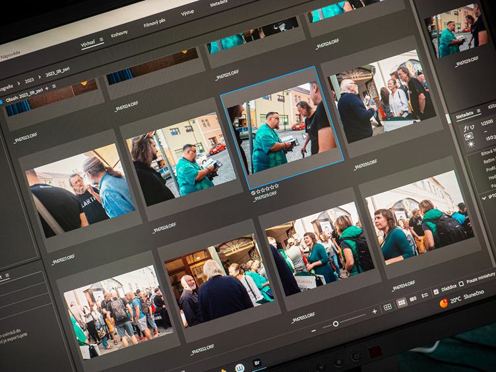Select thumbnail _9167032.ORF of street crowd
The height and width of the screenshot is (372, 496).
[118, 311]
